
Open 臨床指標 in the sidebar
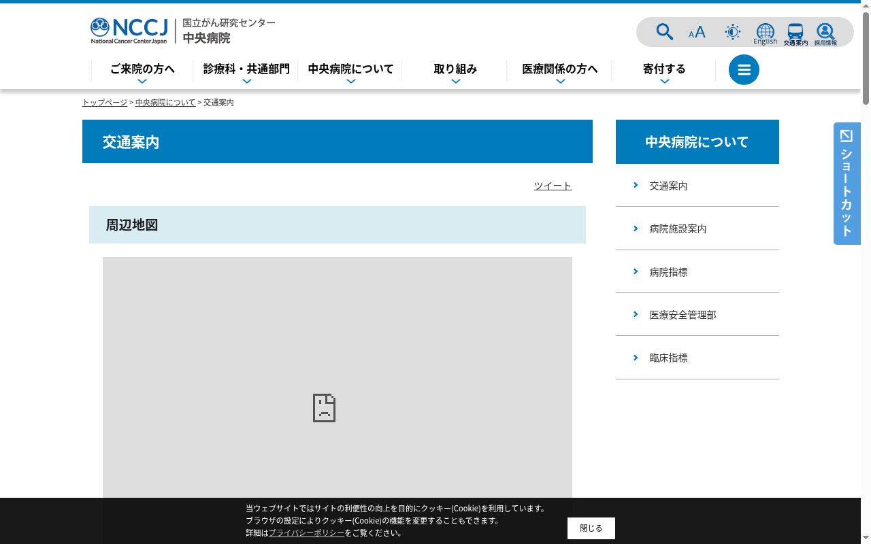pyautogui.click(x=697, y=358)
